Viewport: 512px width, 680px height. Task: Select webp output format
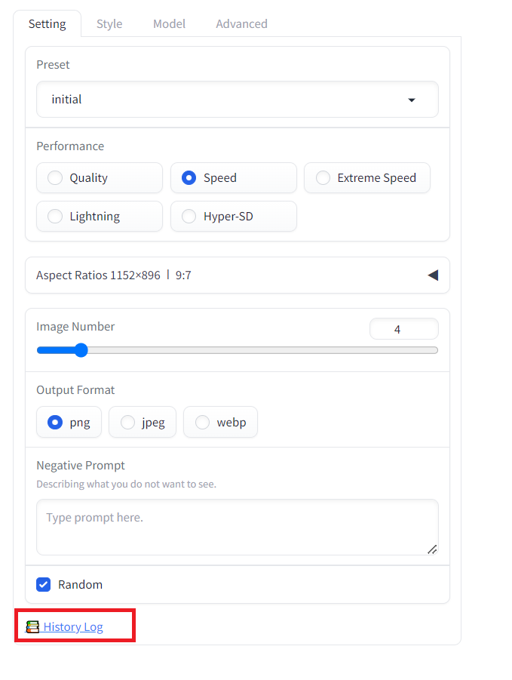tap(220, 422)
